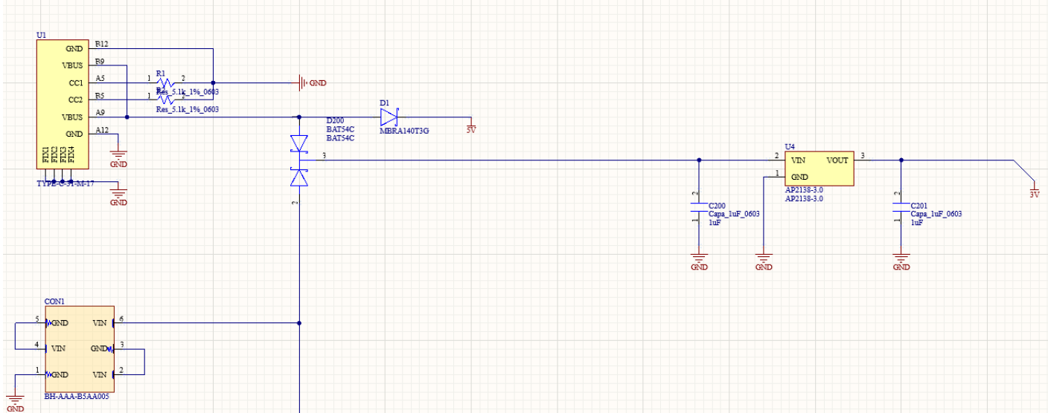Image resolution: width=1048 pixels, height=413 pixels.
Task: Select the D1 MBRA140T3G diode symbol
Action: 389,117
